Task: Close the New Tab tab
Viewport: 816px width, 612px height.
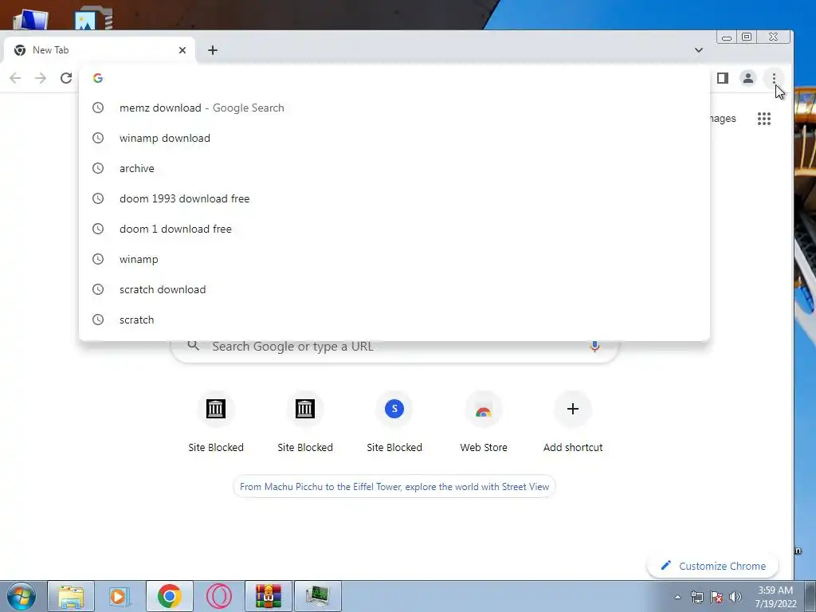Action: [182, 50]
